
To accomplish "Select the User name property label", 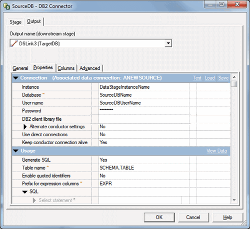I will point(32,103).
